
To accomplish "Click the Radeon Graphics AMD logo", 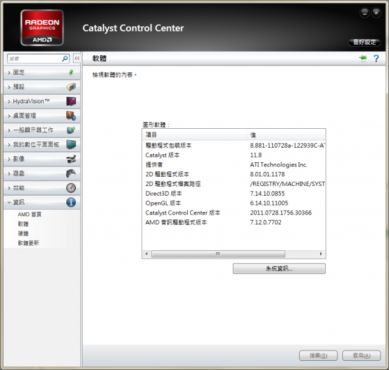I will point(42,27).
